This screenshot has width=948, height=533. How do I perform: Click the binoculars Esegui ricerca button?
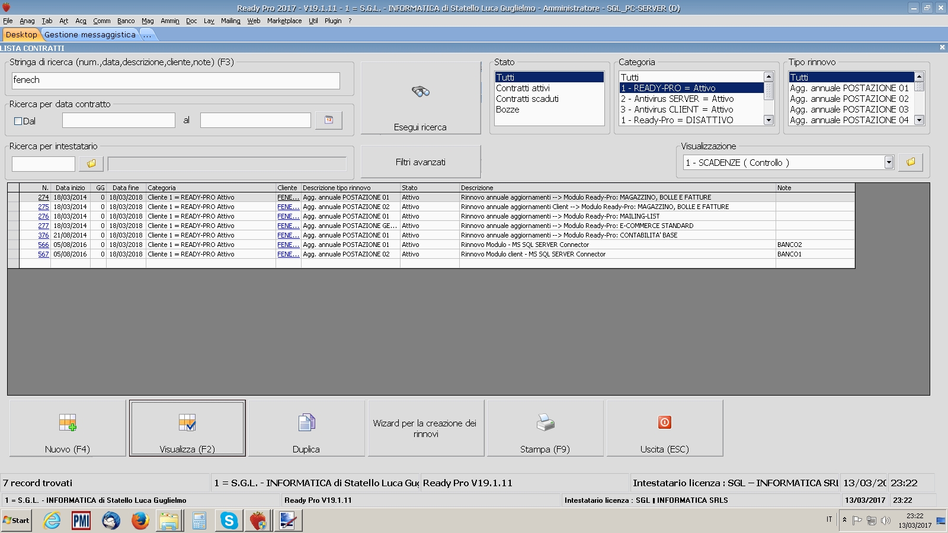tap(421, 98)
